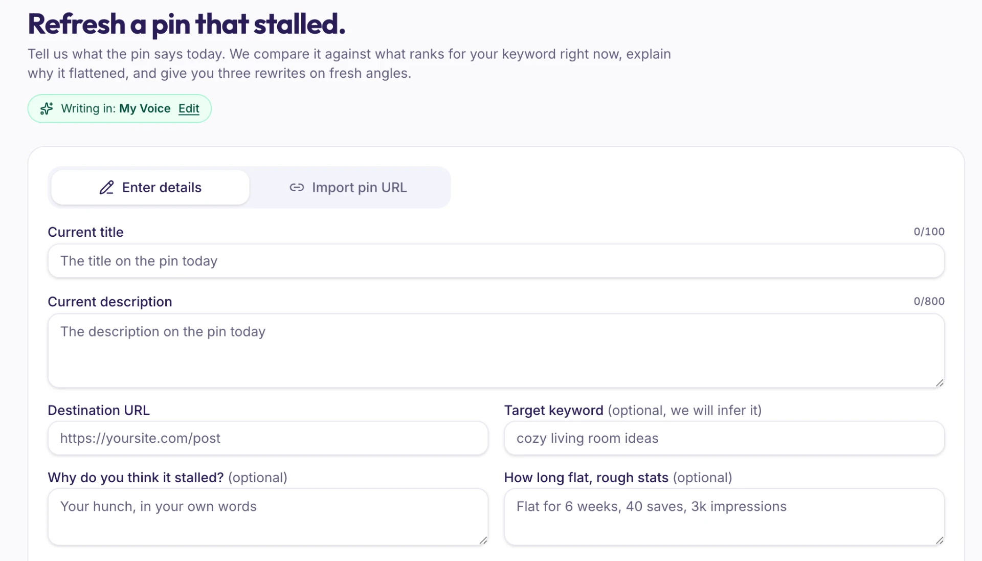Grab the Current description resize handle

tap(940, 383)
